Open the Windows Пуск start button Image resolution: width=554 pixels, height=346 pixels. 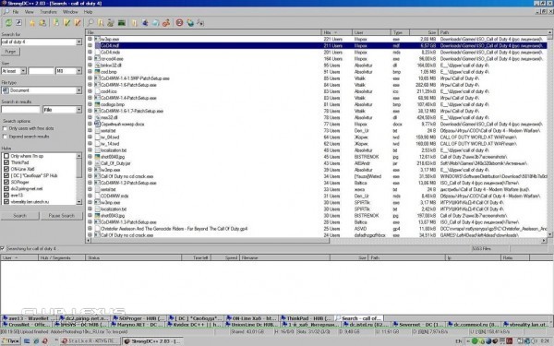(10, 341)
